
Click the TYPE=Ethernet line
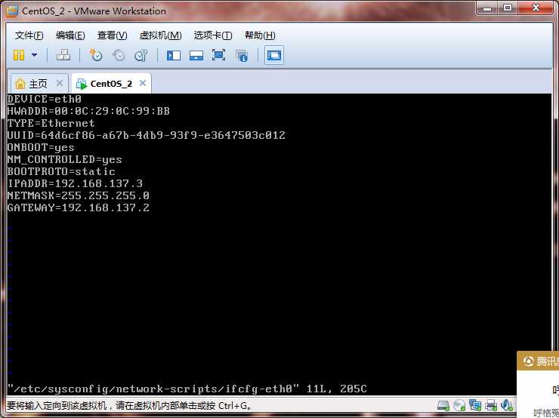(51, 123)
